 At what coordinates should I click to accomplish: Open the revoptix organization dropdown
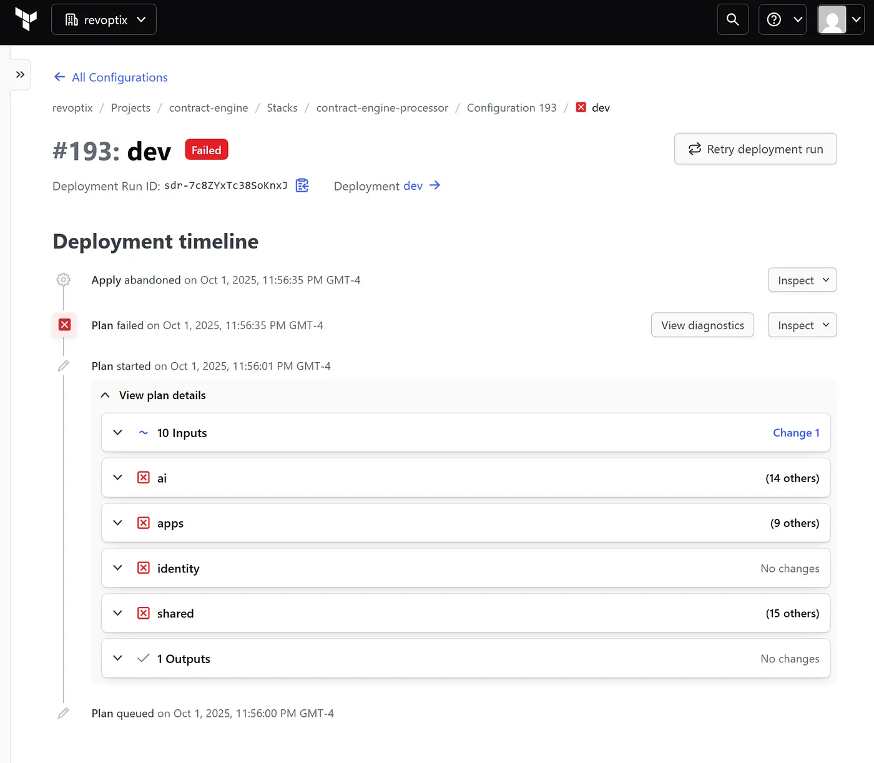pos(104,19)
